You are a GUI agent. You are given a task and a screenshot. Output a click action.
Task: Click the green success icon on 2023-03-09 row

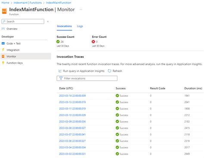117,121
